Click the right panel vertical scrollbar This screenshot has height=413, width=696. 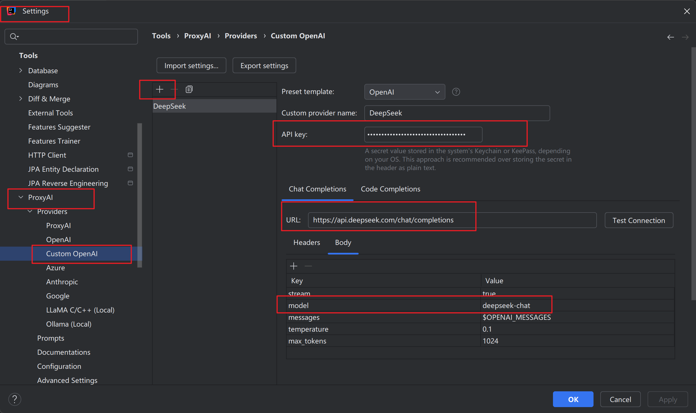click(x=693, y=174)
